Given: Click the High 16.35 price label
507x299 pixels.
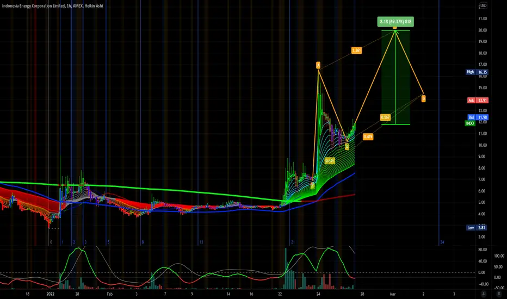Looking at the screenshot, I should click(x=477, y=72).
